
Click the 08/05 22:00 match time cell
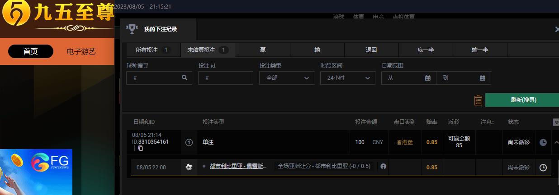coord(151,168)
